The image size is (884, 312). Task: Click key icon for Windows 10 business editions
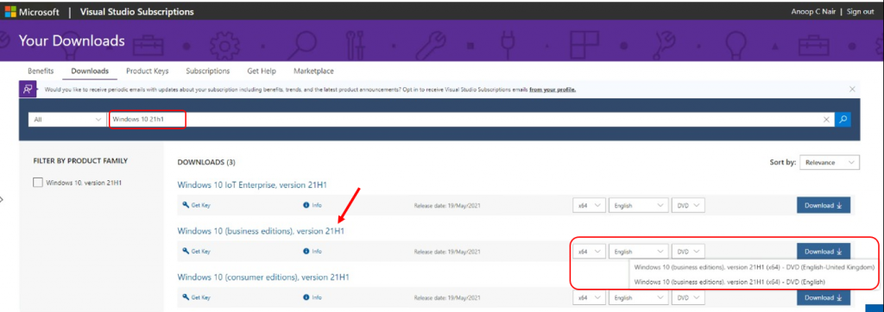click(x=186, y=251)
